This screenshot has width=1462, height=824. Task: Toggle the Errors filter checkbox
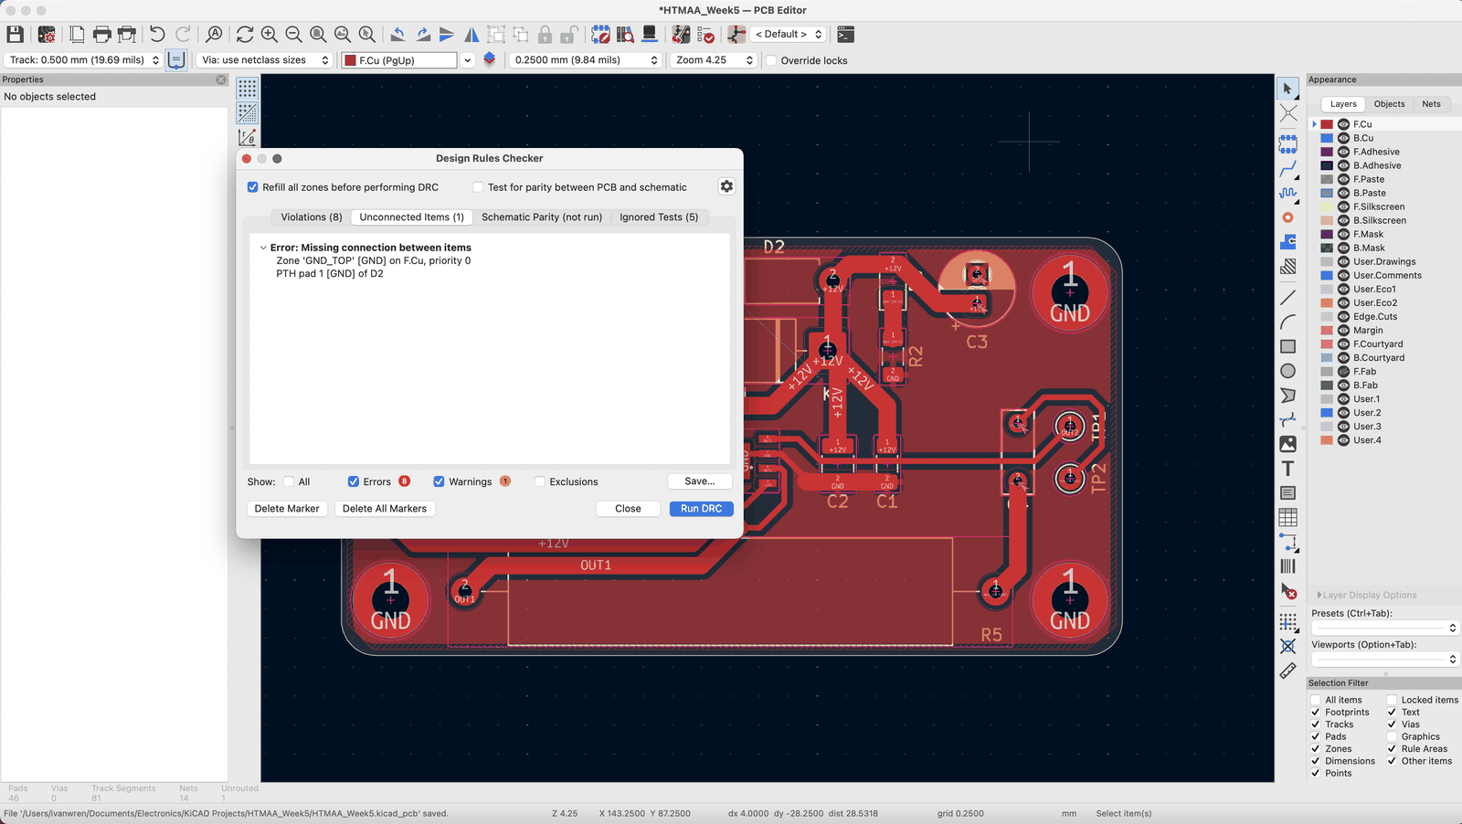354,481
